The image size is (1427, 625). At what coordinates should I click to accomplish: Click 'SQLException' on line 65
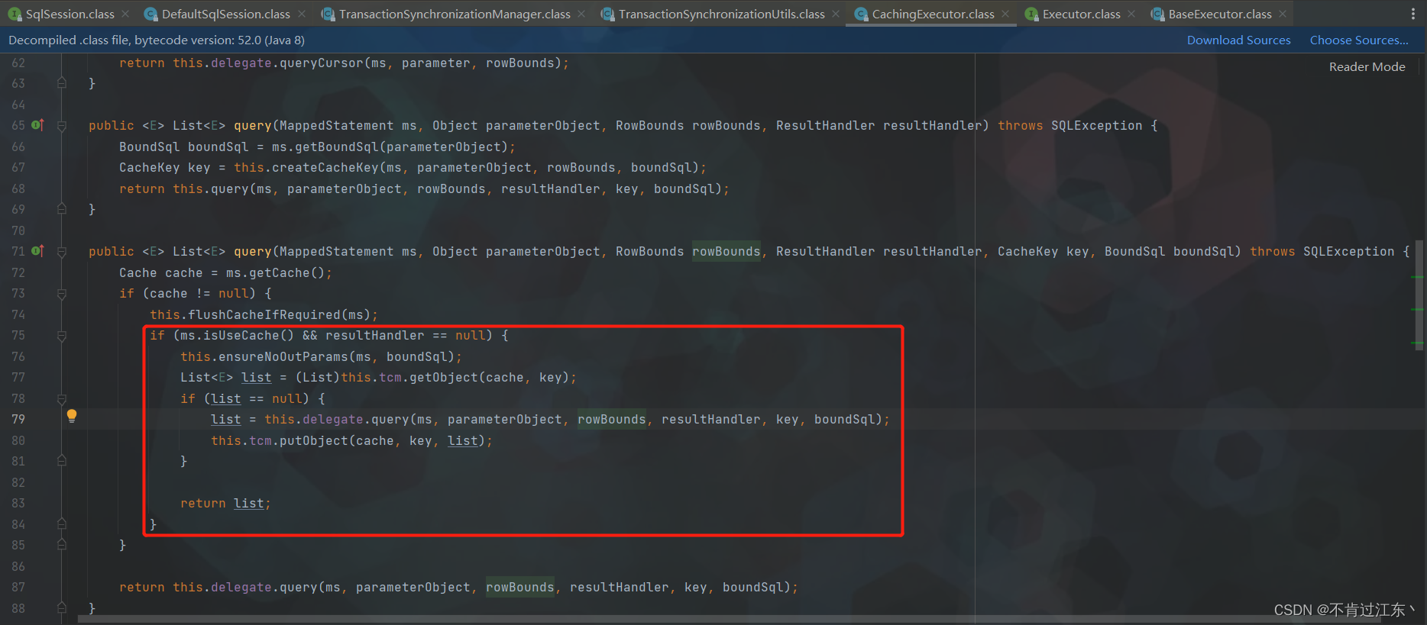1096,125
